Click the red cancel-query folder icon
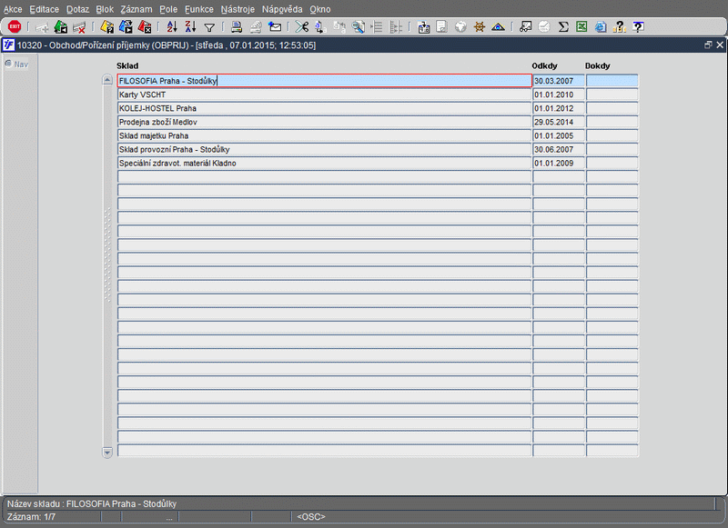The image size is (728, 528). point(145,27)
